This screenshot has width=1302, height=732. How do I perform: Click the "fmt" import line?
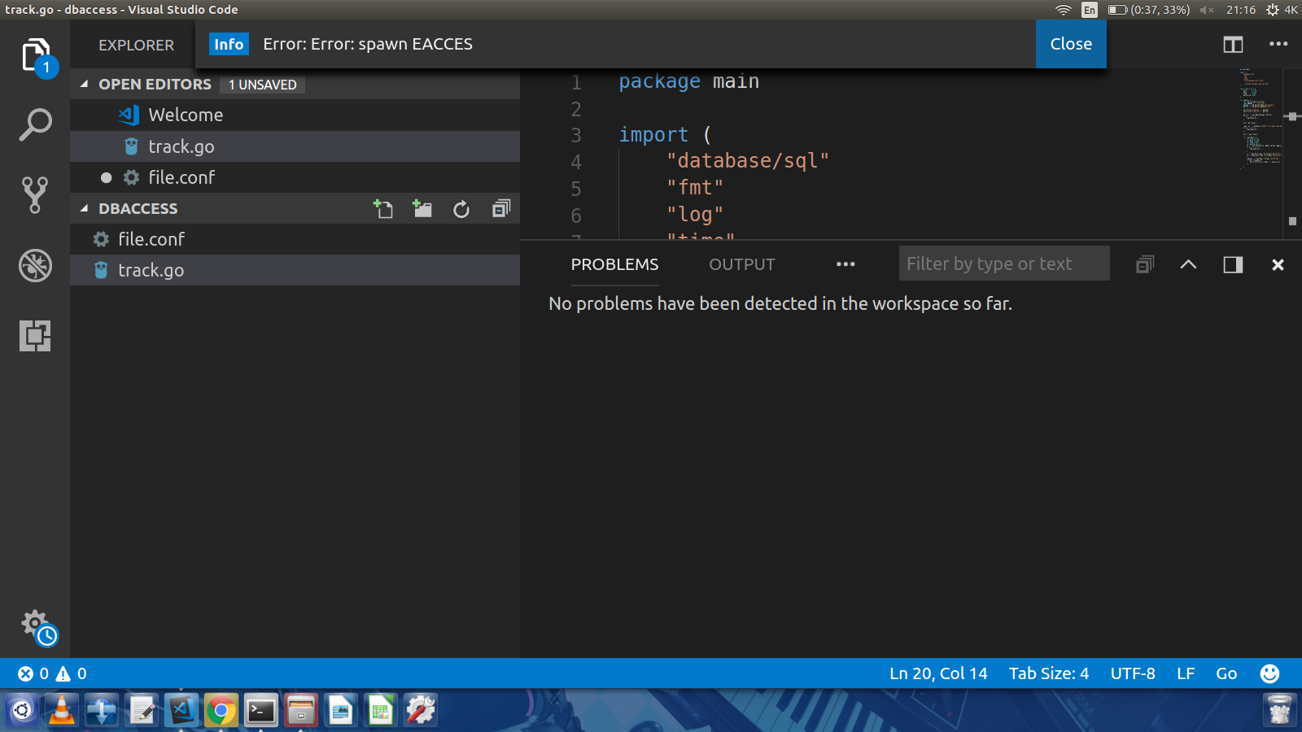click(x=695, y=188)
